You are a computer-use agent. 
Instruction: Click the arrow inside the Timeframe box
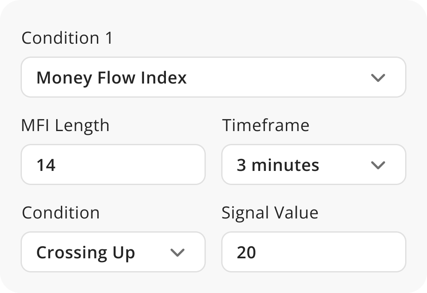point(378,165)
